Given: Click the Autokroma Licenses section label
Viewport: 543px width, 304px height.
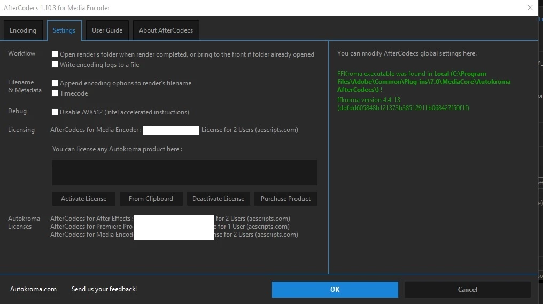Looking at the screenshot, I should 24,223.
